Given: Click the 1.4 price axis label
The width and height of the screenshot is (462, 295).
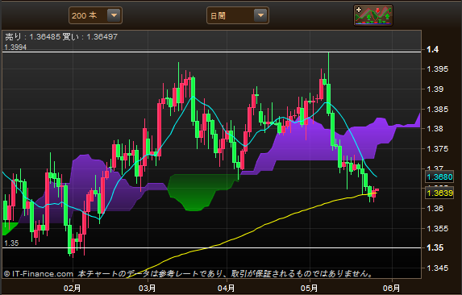Looking at the screenshot, I should pyautogui.click(x=433, y=49).
